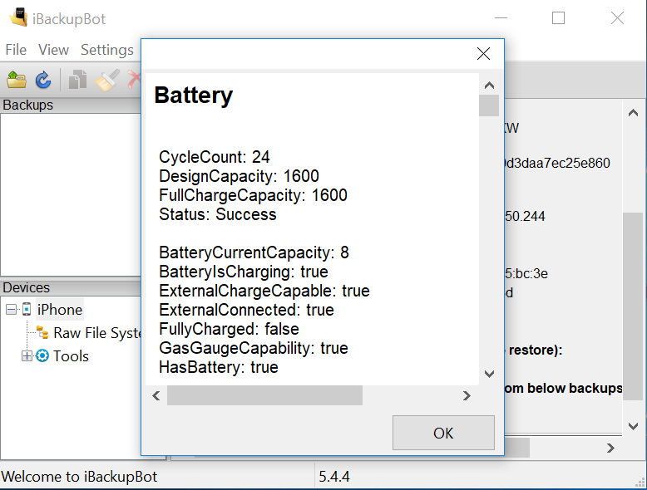Click the Tools gear icon
This screenshot has height=490, width=647.
pos(42,355)
